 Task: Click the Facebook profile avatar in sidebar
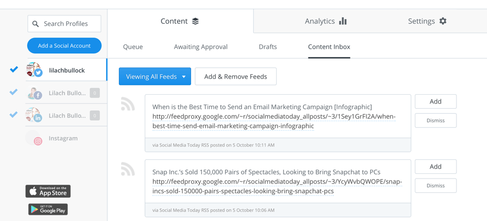click(35, 93)
